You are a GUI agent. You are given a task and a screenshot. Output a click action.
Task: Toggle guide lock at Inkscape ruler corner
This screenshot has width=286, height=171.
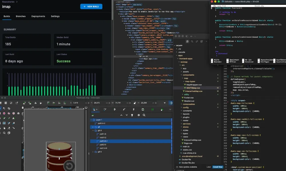pos(23,107)
